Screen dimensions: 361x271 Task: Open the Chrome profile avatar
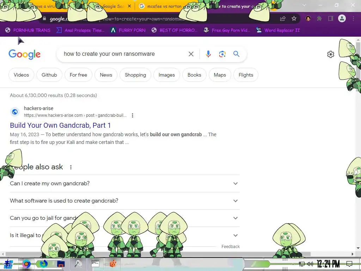coord(342,18)
